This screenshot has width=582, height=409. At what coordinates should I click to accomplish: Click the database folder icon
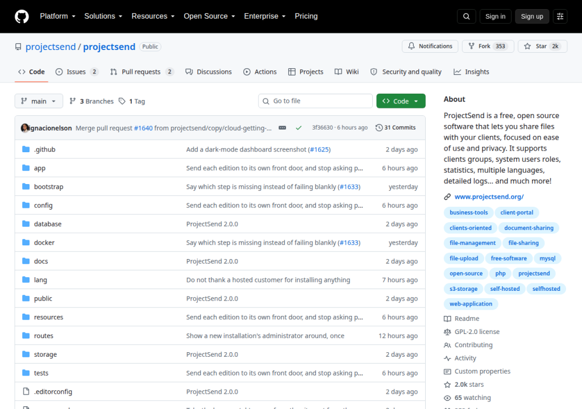tap(26, 223)
